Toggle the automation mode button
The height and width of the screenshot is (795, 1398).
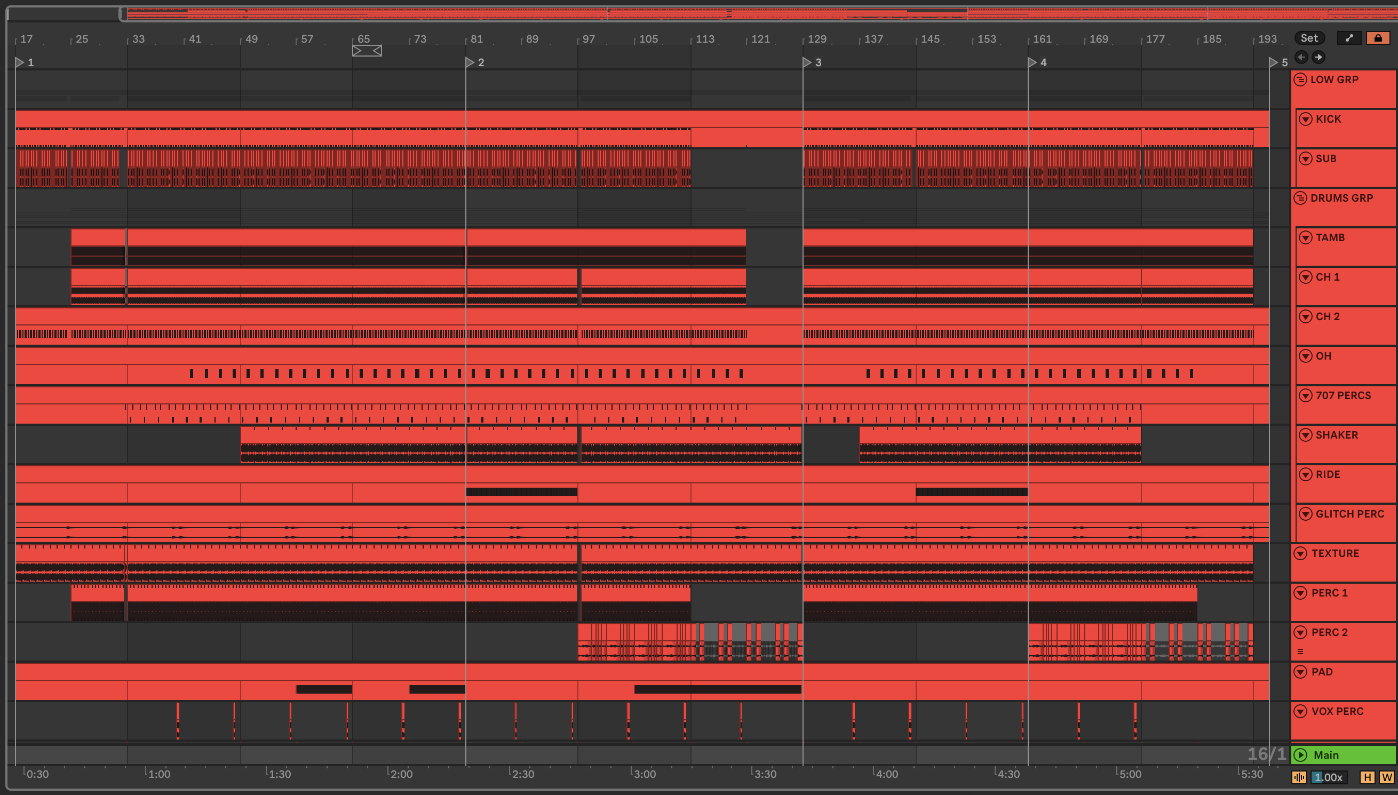tap(1349, 38)
